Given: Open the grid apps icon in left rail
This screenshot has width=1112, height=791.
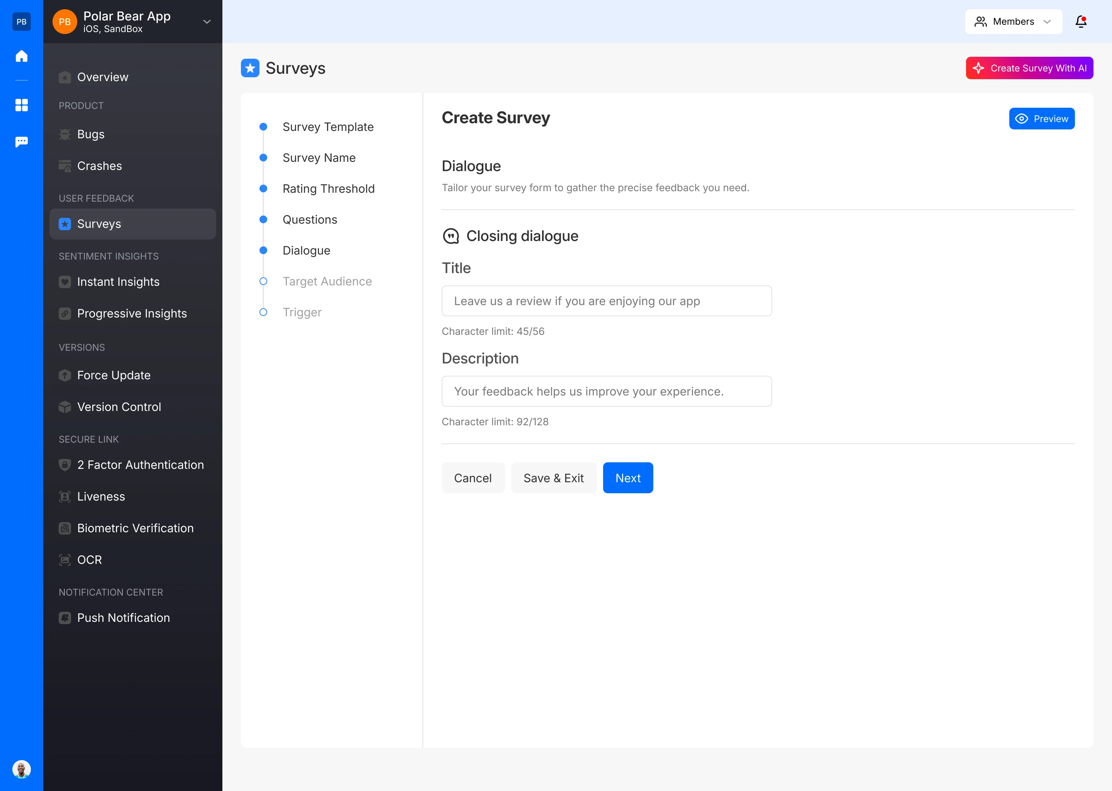Looking at the screenshot, I should click(21, 105).
